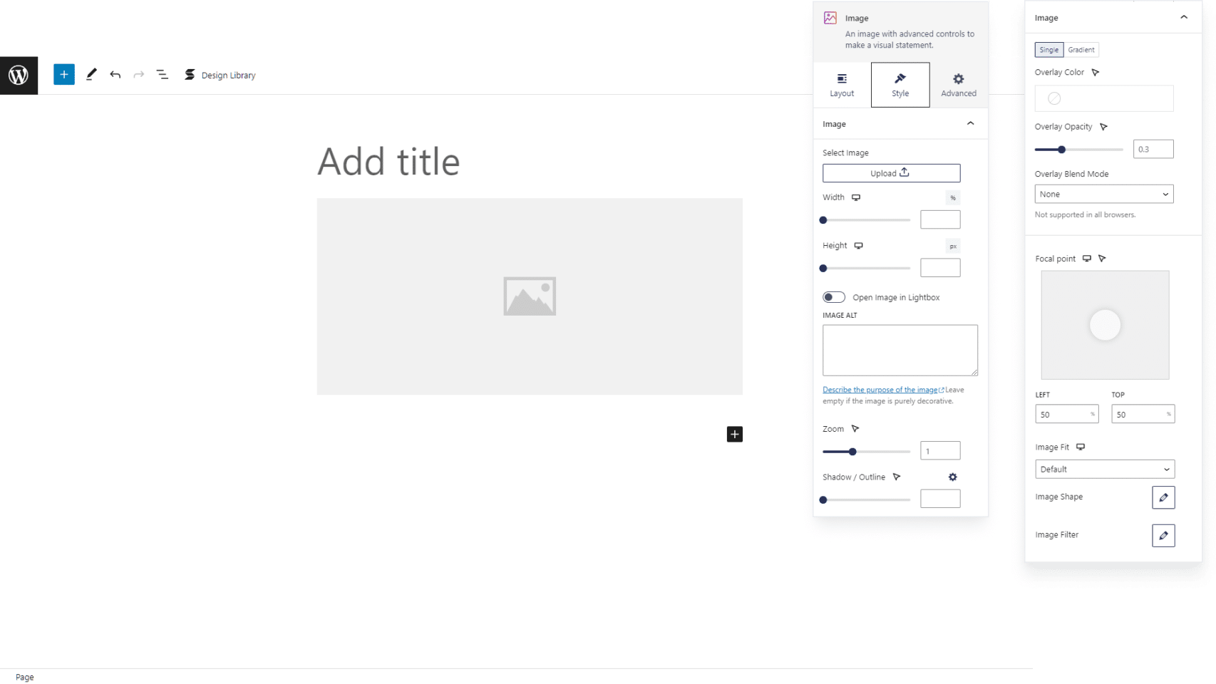Click black add block button below image
1216x684 pixels.
click(x=734, y=435)
